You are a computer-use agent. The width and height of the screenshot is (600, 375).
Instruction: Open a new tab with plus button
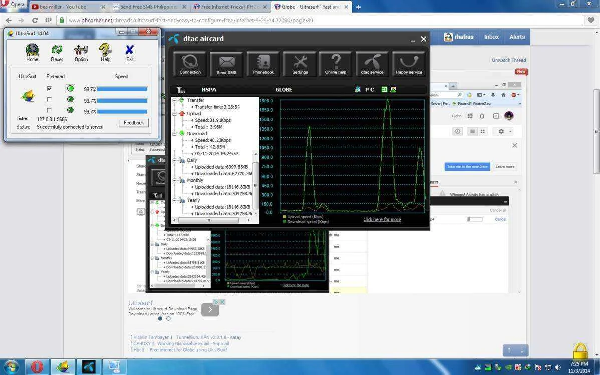[358, 7]
